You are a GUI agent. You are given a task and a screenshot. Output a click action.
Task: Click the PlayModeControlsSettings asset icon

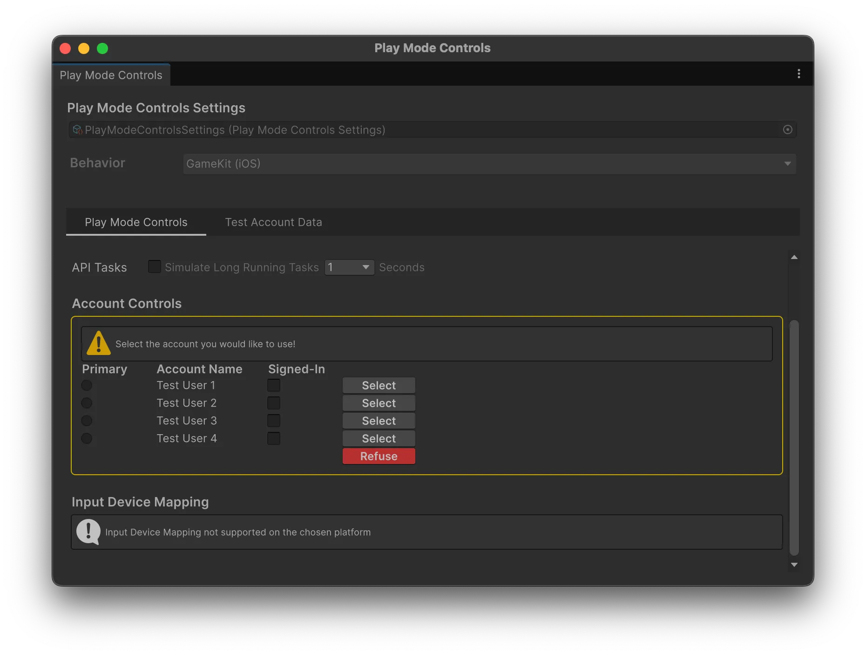pos(77,130)
